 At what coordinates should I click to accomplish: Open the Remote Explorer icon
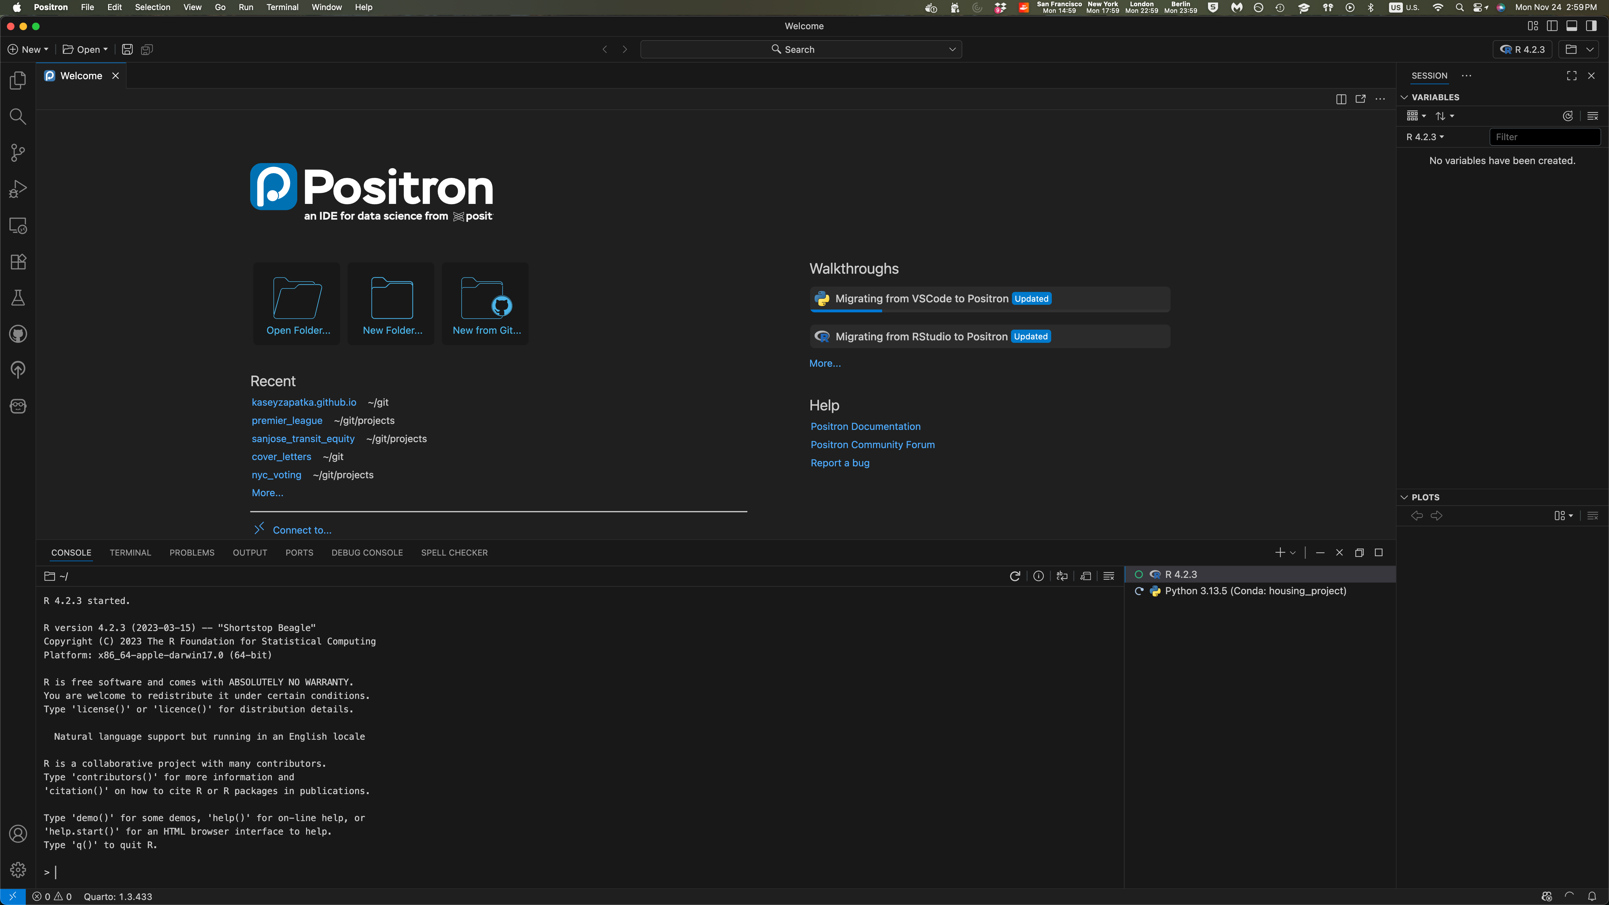coord(18,226)
